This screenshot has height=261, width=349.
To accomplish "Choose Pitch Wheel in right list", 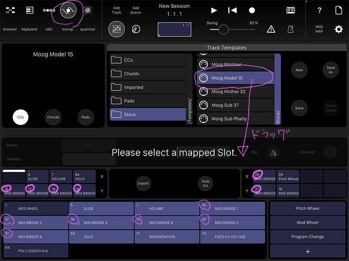I will click(x=308, y=208).
